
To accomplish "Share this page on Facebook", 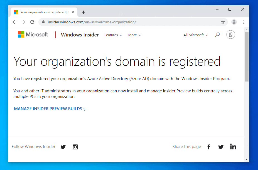I will click(209, 147).
